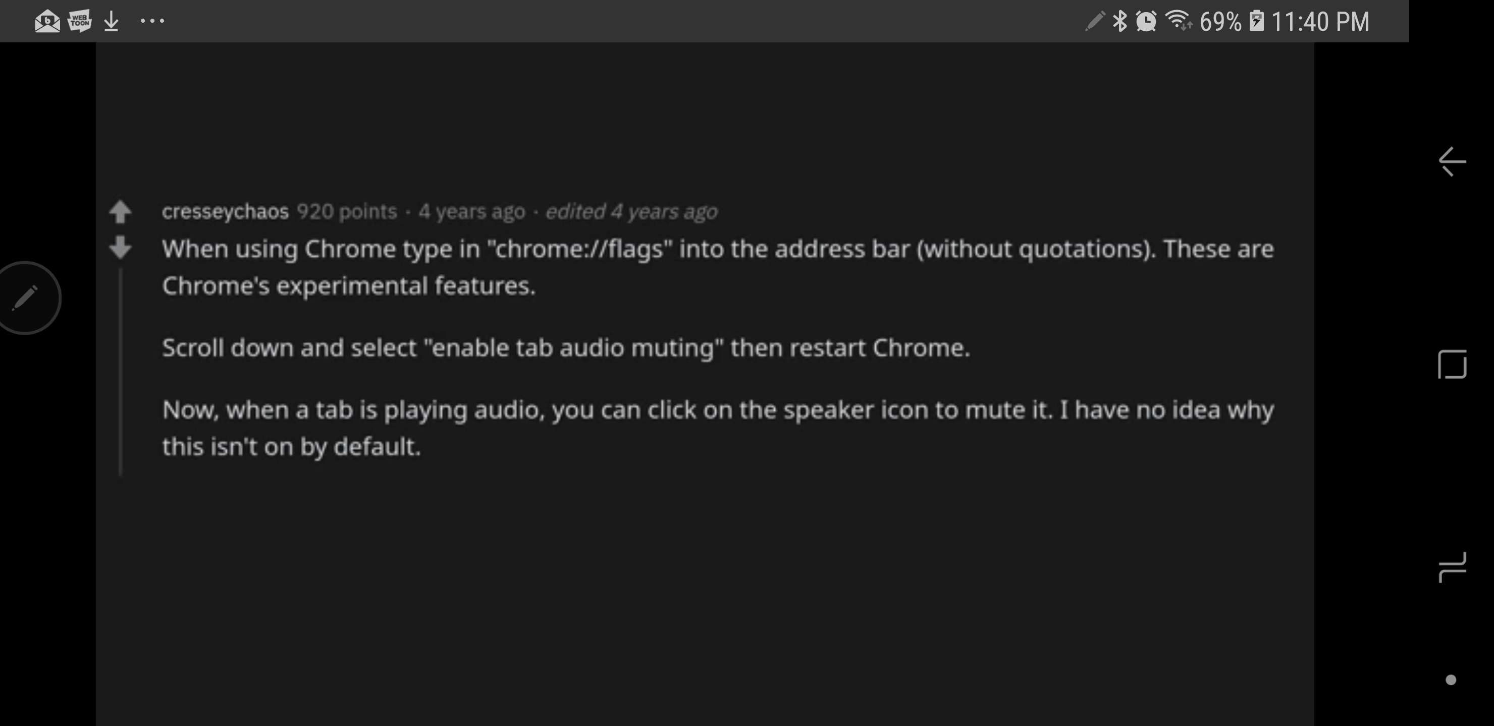The height and width of the screenshot is (726, 1494).
Task: Tap the floating pencil edit button
Action: 25,298
